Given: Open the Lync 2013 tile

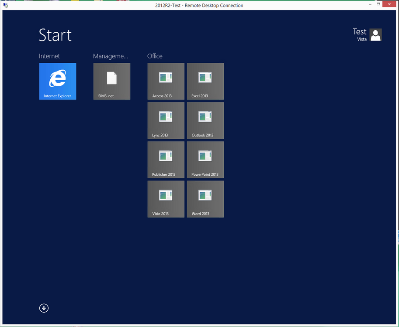Looking at the screenshot, I should click(x=166, y=121).
